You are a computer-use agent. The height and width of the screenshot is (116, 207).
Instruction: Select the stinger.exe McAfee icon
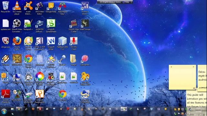coord(5,41)
